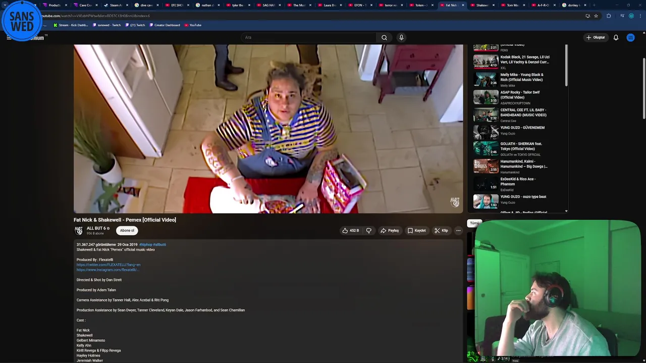Click the ALL BUT 6 channel avatar
Screen dimensions: 646x363
[79, 230]
